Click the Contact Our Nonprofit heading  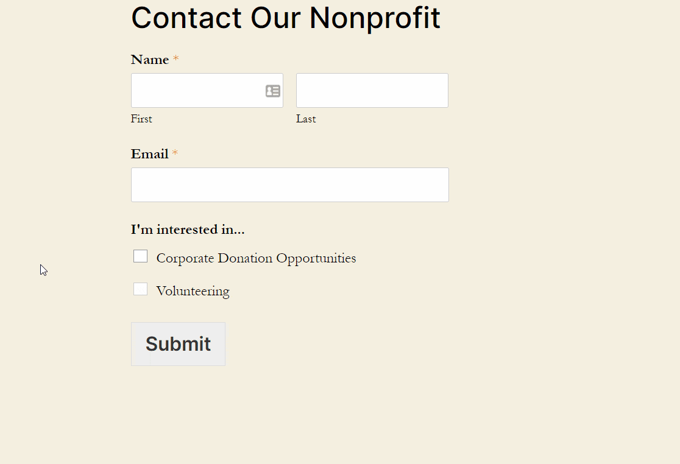point(285,18)
